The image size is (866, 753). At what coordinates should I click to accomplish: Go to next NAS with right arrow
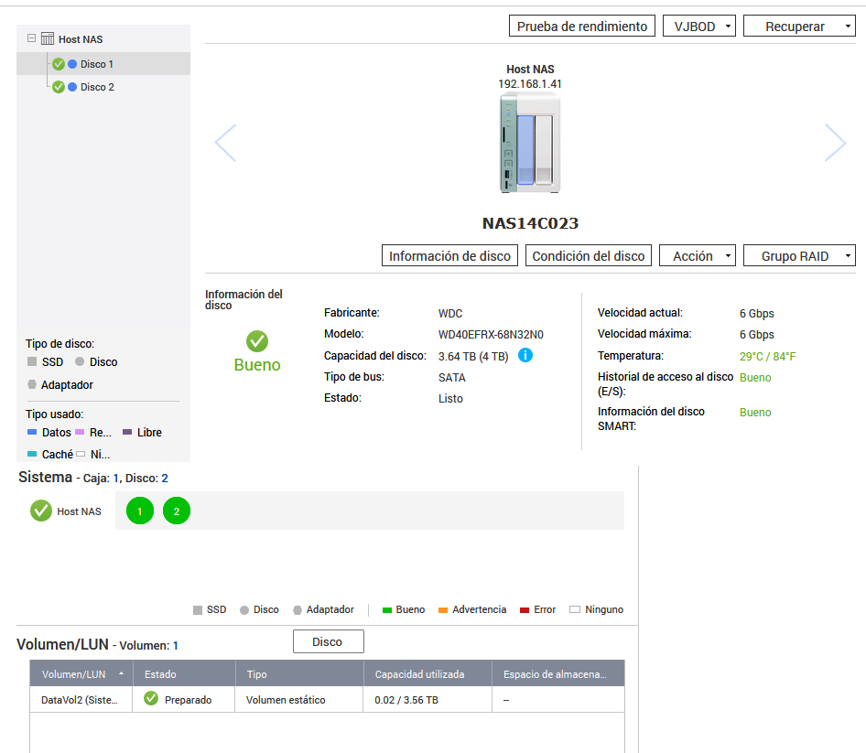pyautogui.click(x=835, y=143)
